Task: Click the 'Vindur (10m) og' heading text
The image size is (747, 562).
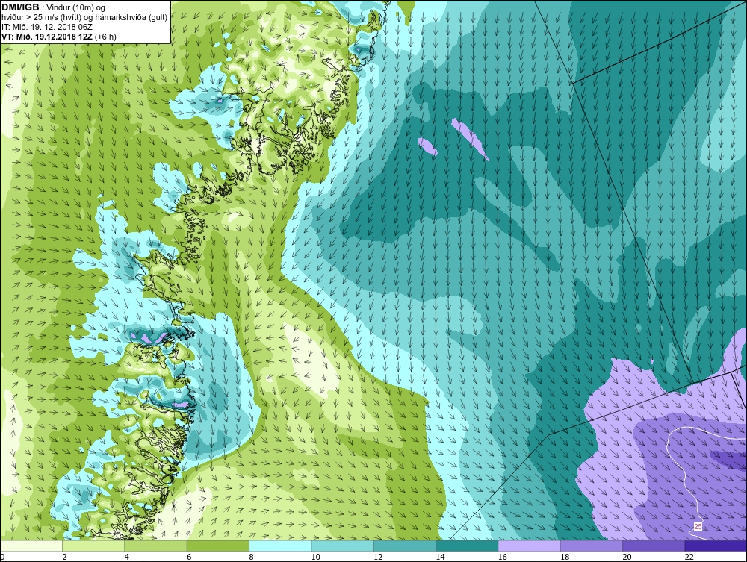Action: (77, 8)
